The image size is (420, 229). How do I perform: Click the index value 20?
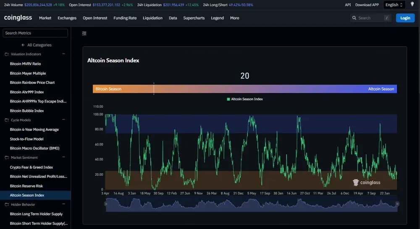click(x=245, y=76)
